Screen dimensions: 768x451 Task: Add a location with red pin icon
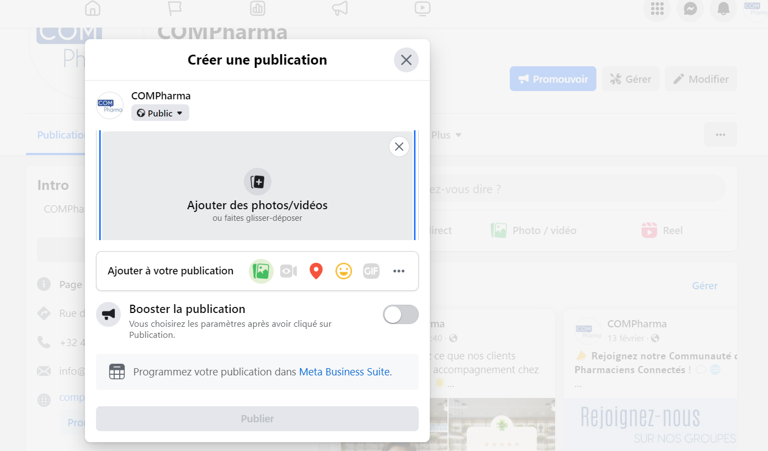(x=316, y=271)
